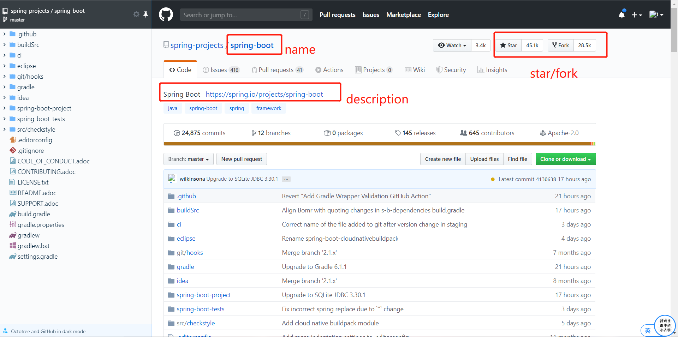678x337 pixels.
Task: View the 24,875 commits history
Action: click(200, 133)
